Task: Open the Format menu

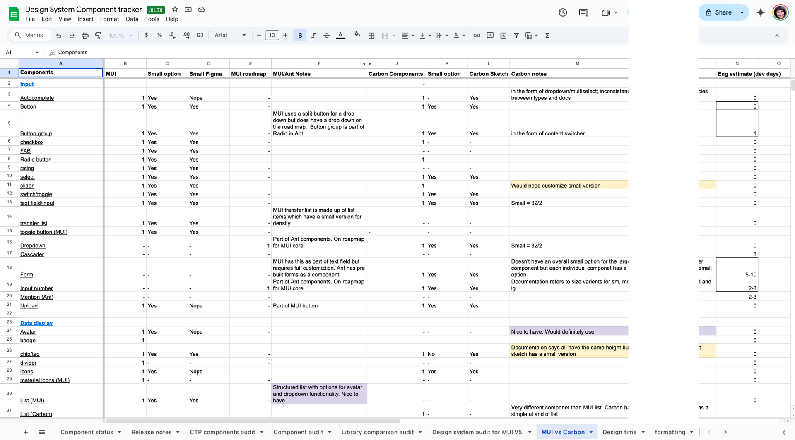Action: pyautogui.click(x=109, y=19)
